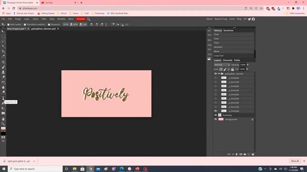Click the lock all padlock icon
The width and height of the screenshot is (307, 172).
[x=232, y=69]
